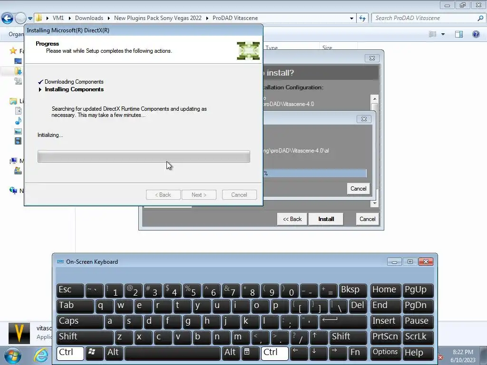Click the DirectX setup progress bar
The height and width of the screenshot is (365, 487).
[x=144, y=156]
